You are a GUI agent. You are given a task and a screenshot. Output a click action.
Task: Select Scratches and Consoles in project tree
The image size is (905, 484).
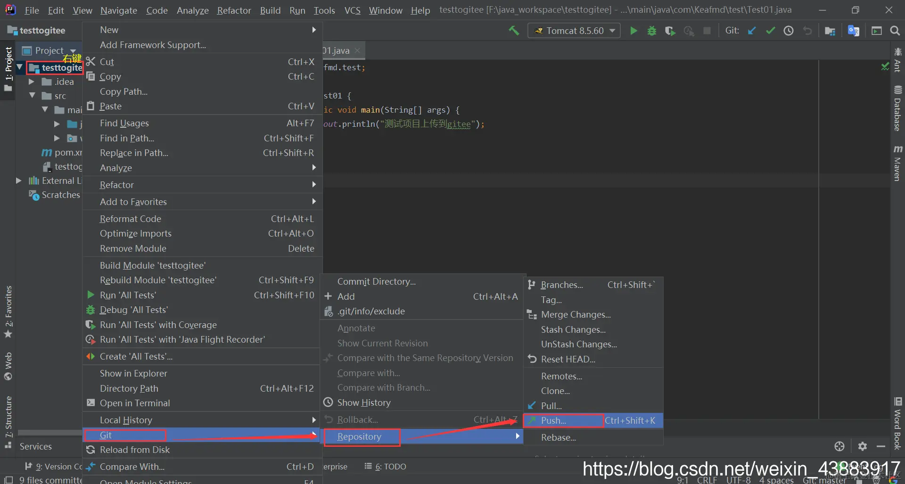point(55,195)
